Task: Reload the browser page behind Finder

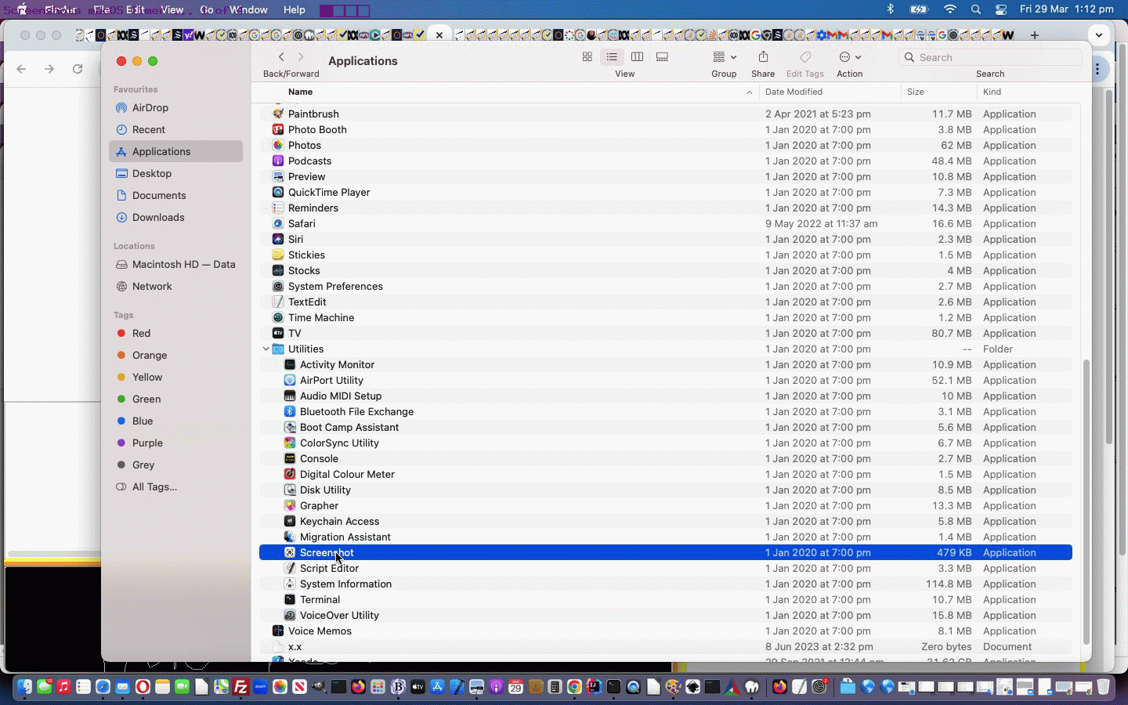Action: click(78, 69)
